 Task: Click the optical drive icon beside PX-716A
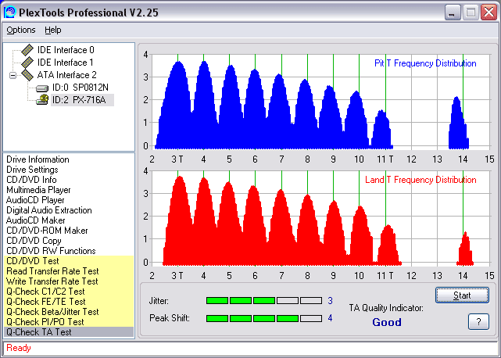[42, 100]
